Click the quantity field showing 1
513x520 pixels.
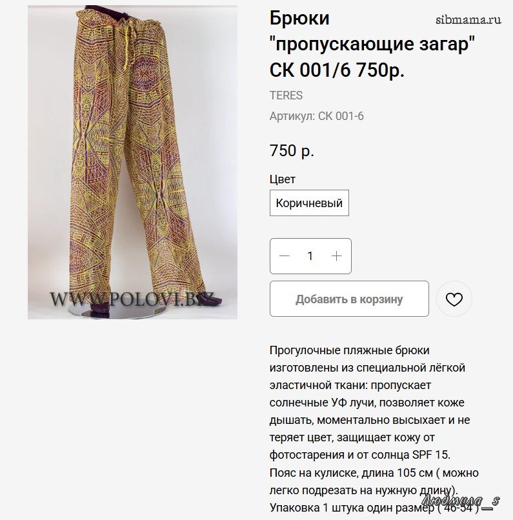coord(310,255)
